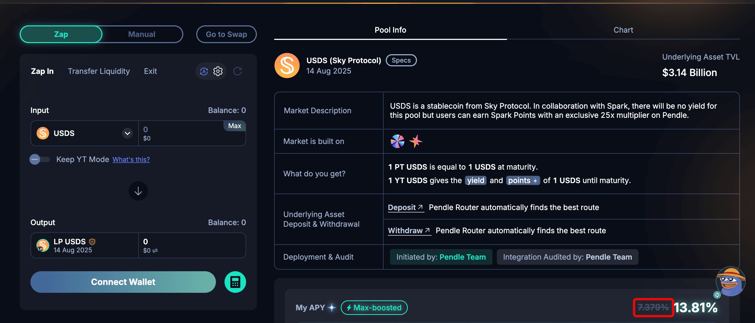Click Integration Audited by: Pendle Team badge
Image resolution: width=755 pixels, height=323 pixels.
pyautogui.click(x=567, y=257)
